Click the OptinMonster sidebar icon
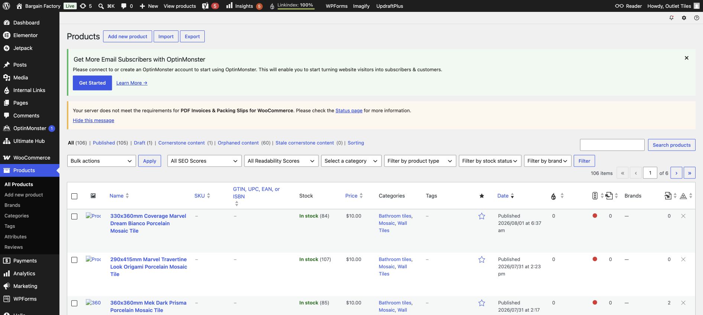Image resolution: width=703 pixels, height=315 pixels. tap(7, 128)
